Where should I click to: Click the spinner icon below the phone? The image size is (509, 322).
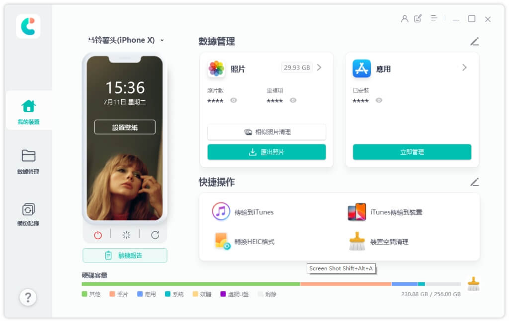126,235
